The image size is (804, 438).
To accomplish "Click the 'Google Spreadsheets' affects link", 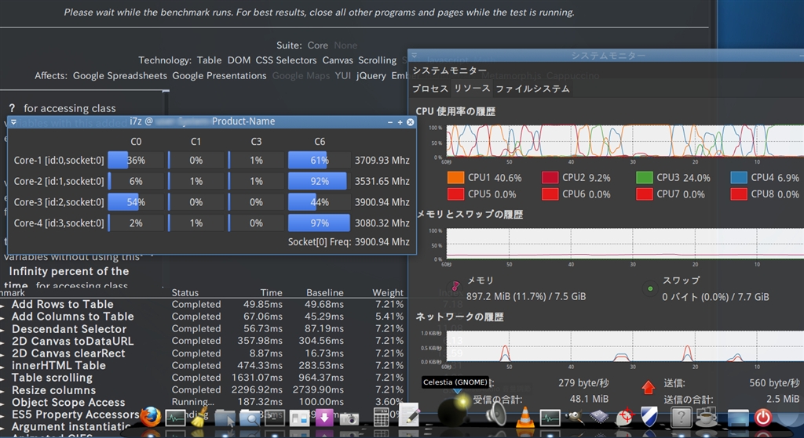I will coord(120,76).
